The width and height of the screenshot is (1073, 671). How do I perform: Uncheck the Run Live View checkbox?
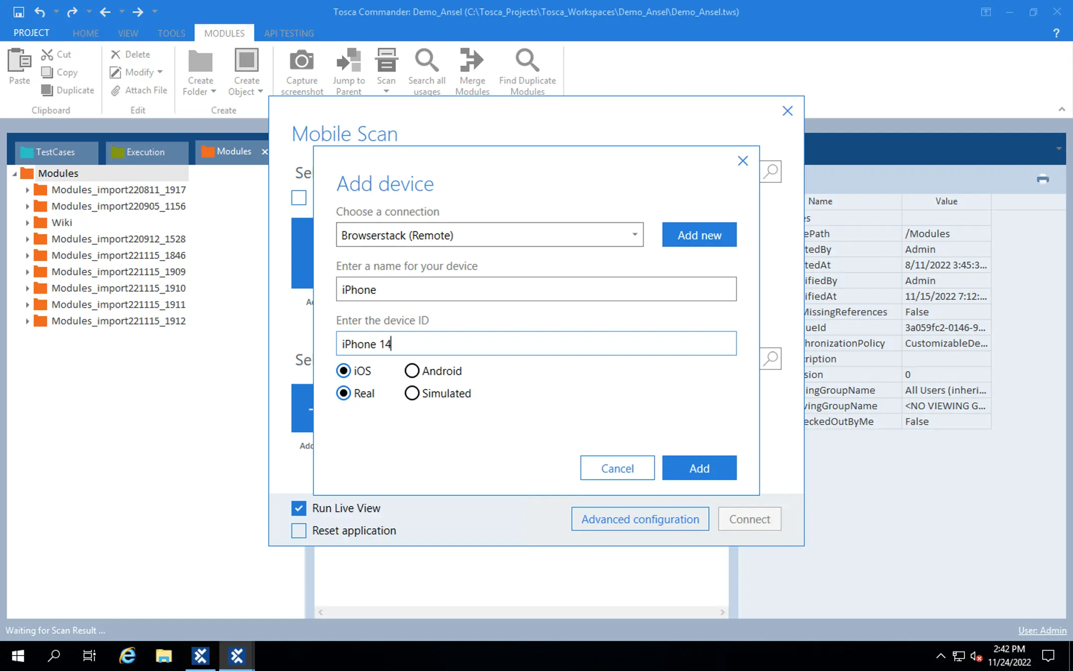(299, 508)
